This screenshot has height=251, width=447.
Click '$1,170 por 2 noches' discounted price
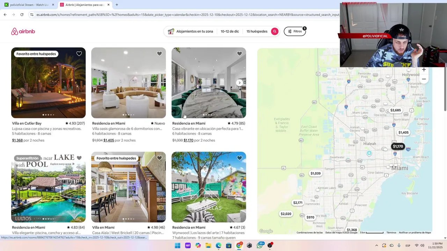click(199, 140)
